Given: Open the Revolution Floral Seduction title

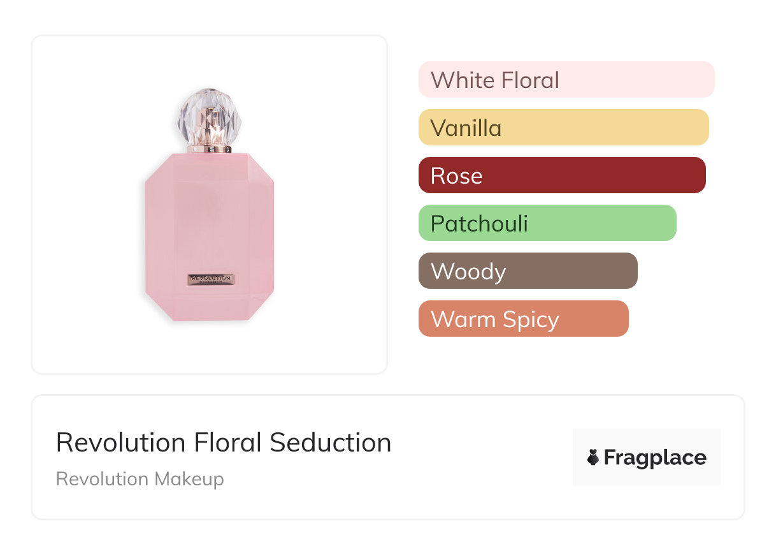Looking at the screenshot, I should click(224, 443).
